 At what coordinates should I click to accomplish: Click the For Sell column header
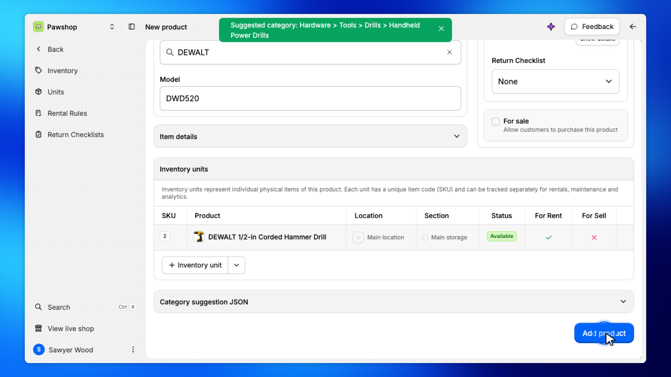594,216
